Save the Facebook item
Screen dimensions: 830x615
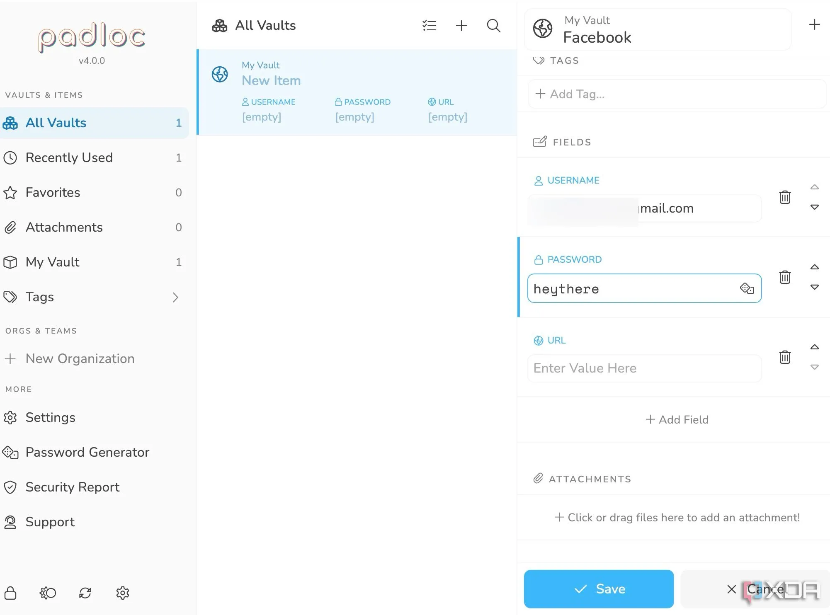coord(599,589)
